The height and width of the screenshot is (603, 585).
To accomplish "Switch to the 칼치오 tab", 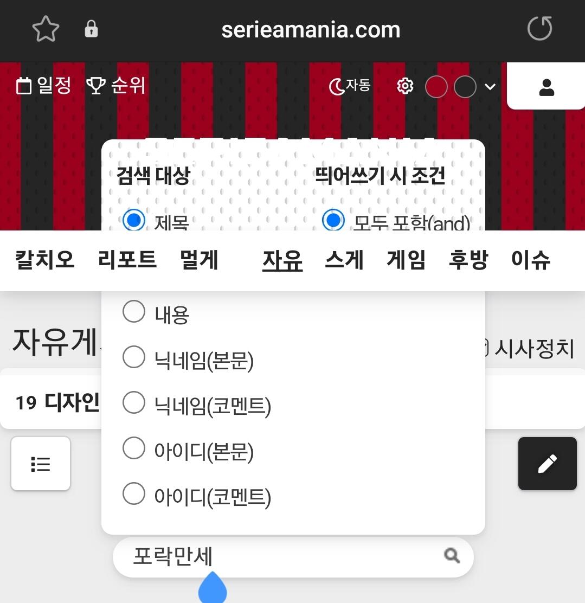I will click(x=44, y=259).
